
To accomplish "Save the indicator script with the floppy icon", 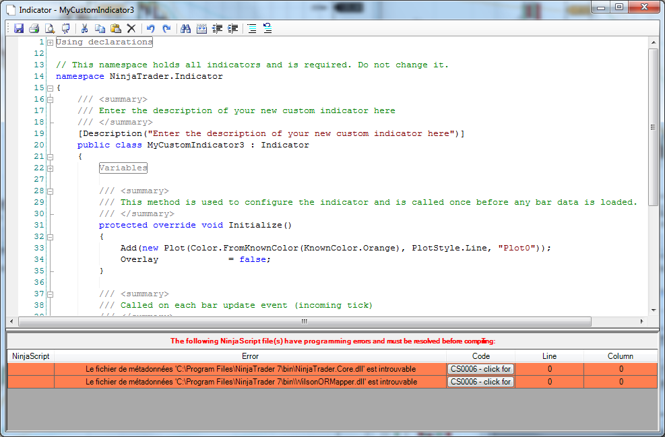I will coord(19,28).
